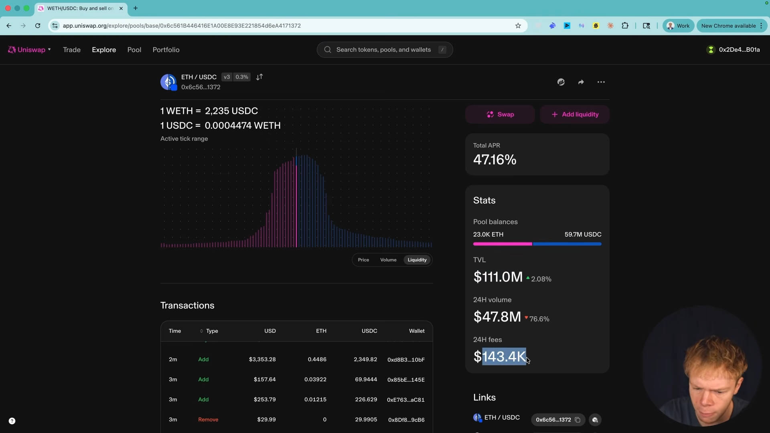Image resolution: width=770 pixels, height=433 pixels.
Task: Open wallet 0xd8B3...10bF transaction link
Action: [406, 360]
